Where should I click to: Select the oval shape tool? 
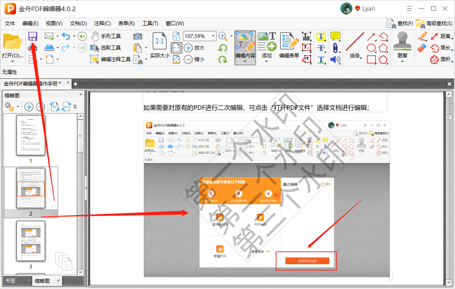pyautogui.click(x=371, y=48)
